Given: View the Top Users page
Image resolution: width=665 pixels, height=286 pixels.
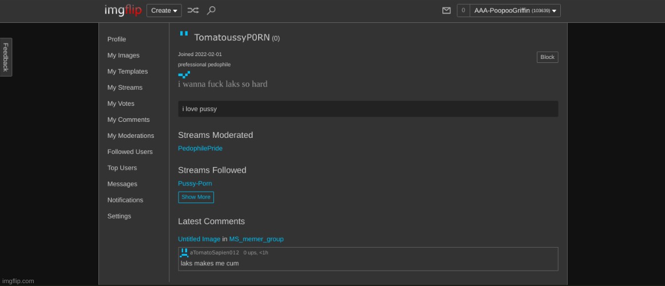Looking at the screenshot, I should 122,168.
